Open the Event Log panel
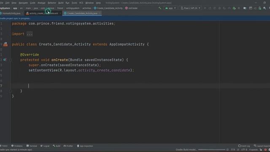 click(x=244, y=146)
